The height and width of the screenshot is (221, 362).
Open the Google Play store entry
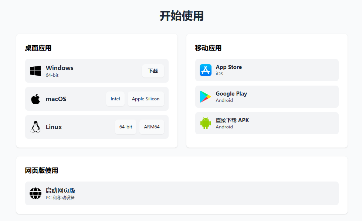267,96
